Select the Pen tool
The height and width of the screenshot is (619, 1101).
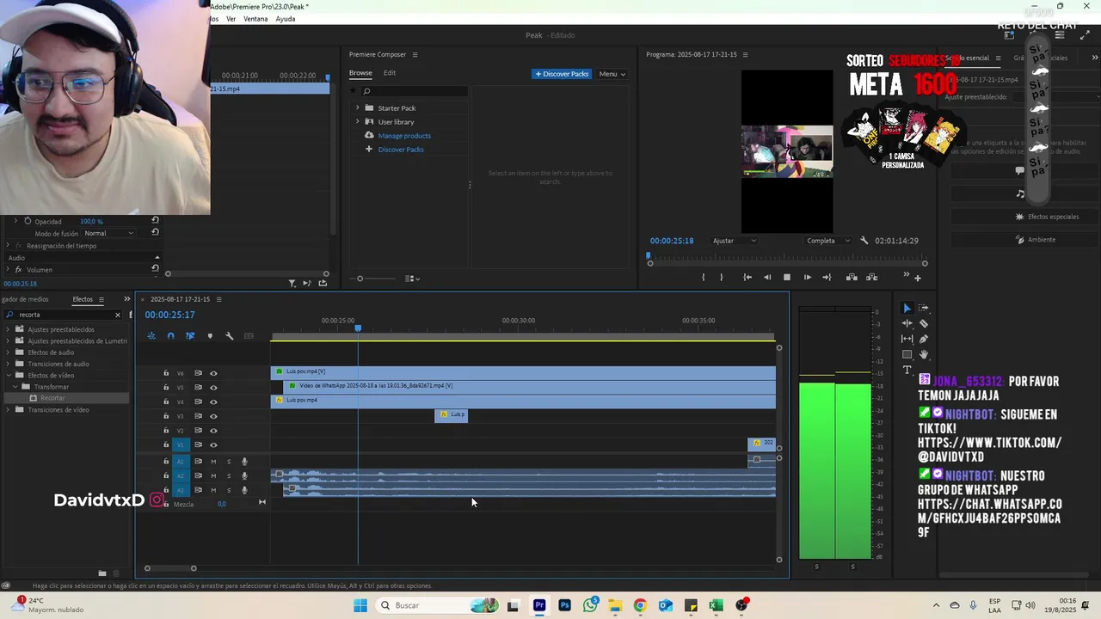(x=924, y=339)
